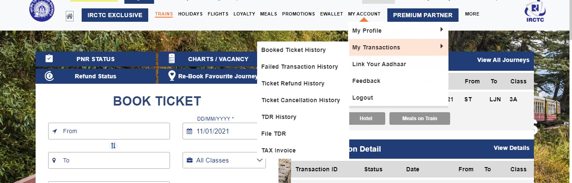Click the Meals on Train button
Image resolution: width=572 pixels, height=183 pixels.
point(420,119)
